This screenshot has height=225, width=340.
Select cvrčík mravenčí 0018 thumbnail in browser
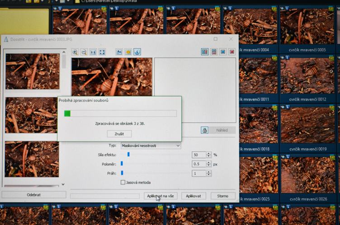[258, 125]
